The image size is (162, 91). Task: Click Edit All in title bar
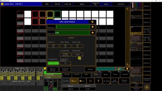click(x=57, y=4)
